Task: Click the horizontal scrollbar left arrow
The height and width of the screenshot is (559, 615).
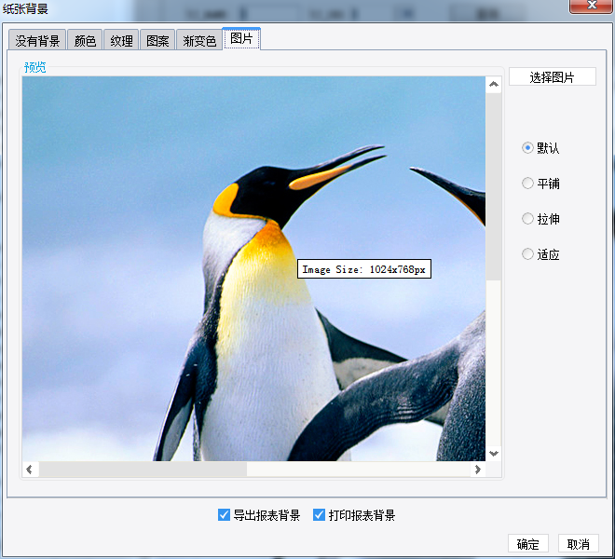Action: click(x=30, y=470)
